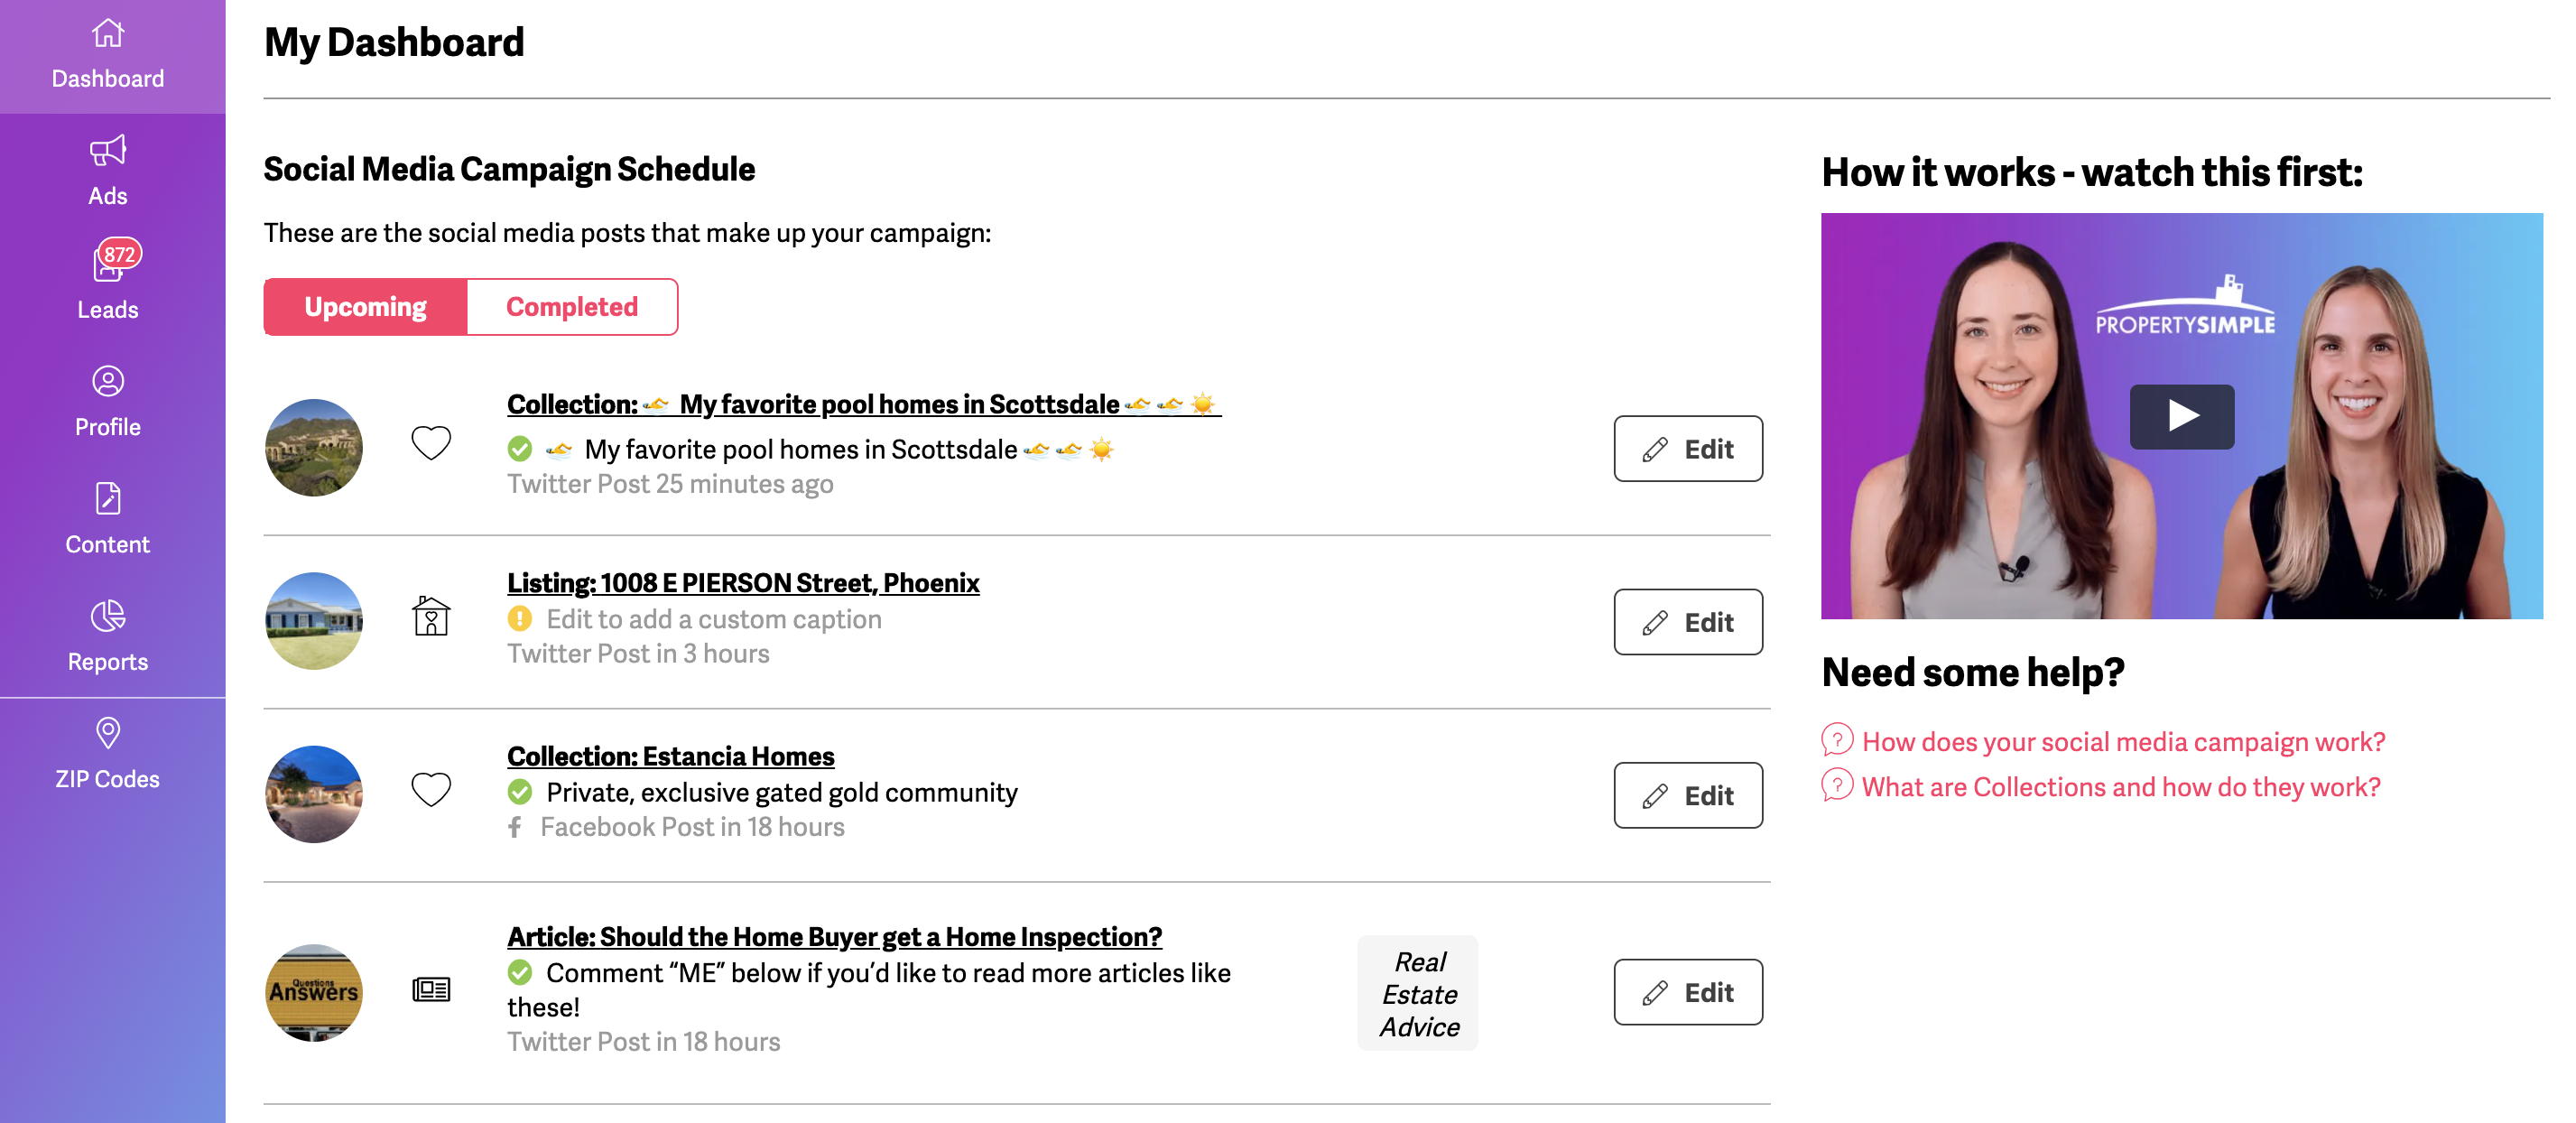Open the Content document icon

[x=108, y=499]
